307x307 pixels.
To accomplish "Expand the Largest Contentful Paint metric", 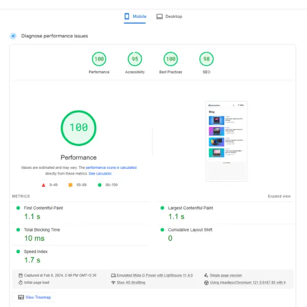I will 190,208.
